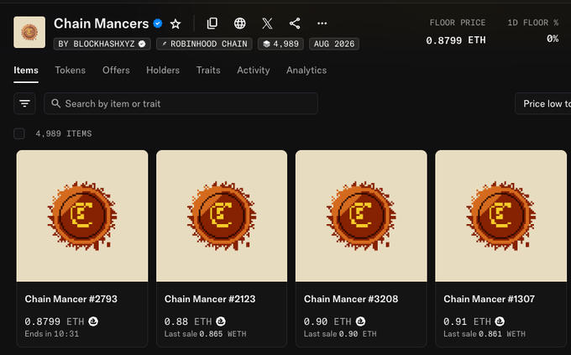Switch to the Analytics tab
The width and height of the screenshot is (571, 355).
306,70
